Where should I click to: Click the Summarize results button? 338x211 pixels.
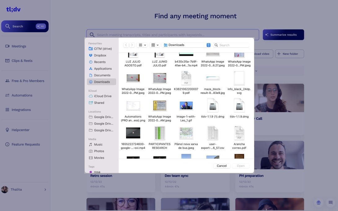click(283, 35)
